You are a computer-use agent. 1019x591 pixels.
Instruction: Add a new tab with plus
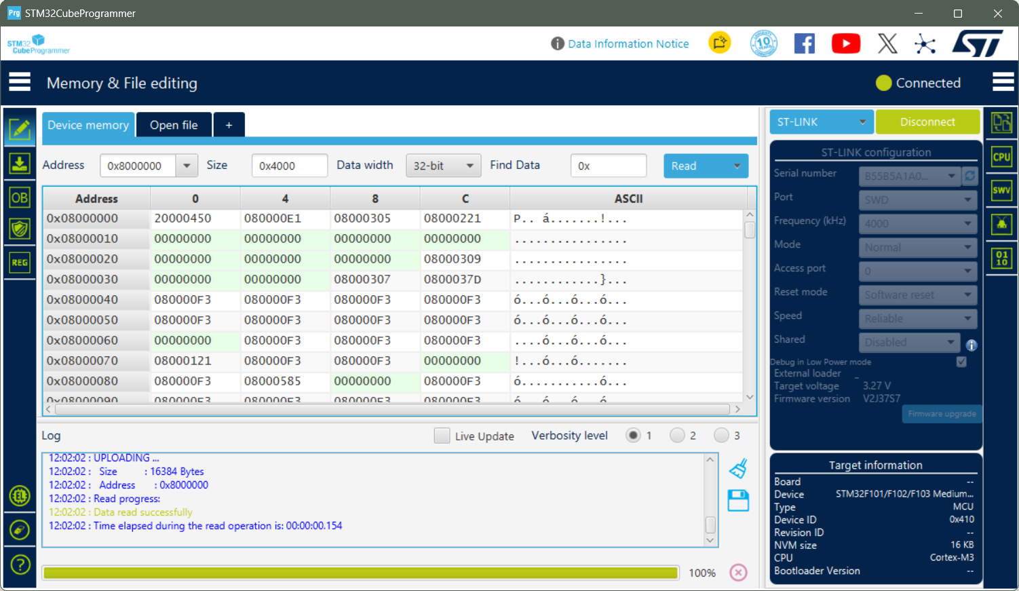click(229, 125)
